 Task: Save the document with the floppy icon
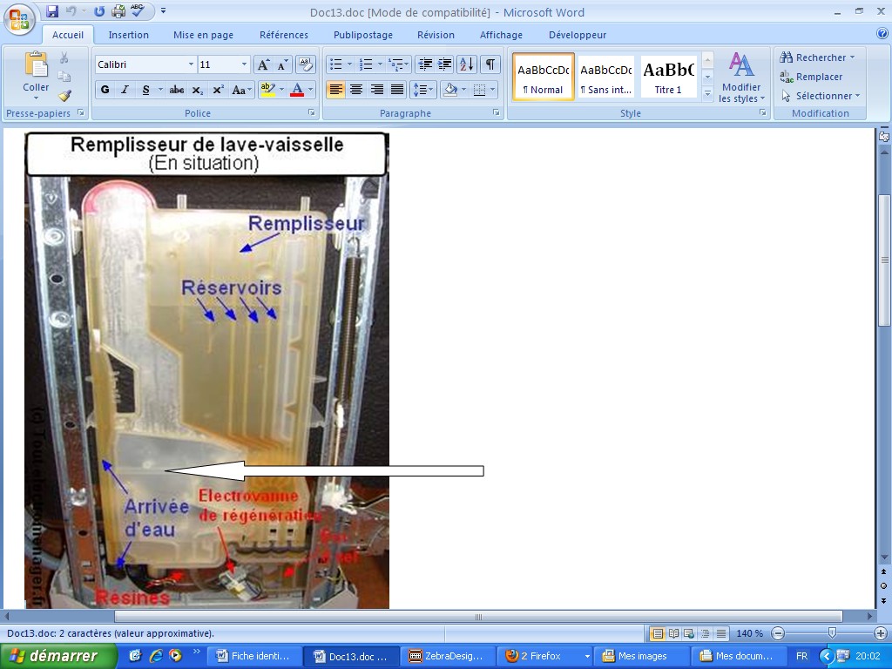pyautogui.click(x=52, y=10)
